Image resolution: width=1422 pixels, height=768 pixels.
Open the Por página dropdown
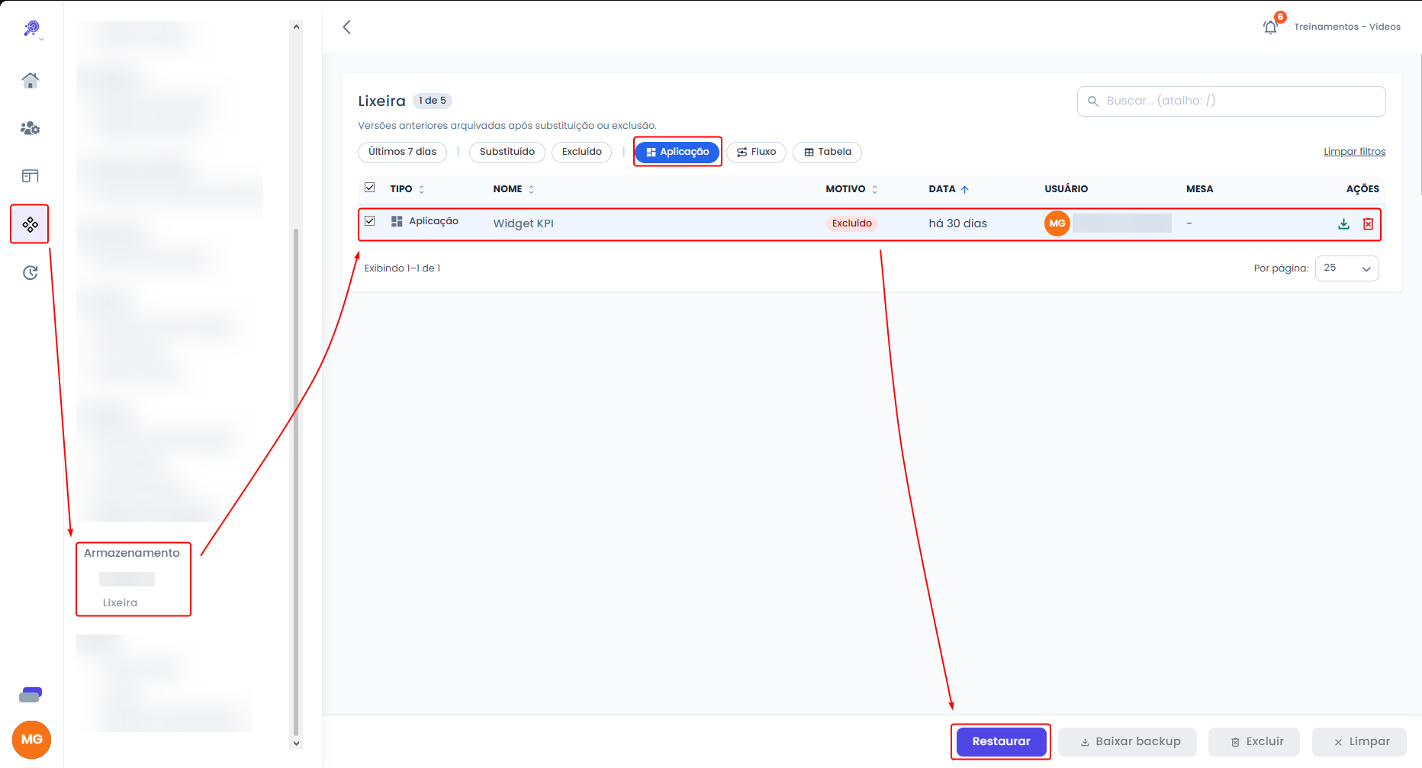pyautogui.click(x=1347, y=268)
